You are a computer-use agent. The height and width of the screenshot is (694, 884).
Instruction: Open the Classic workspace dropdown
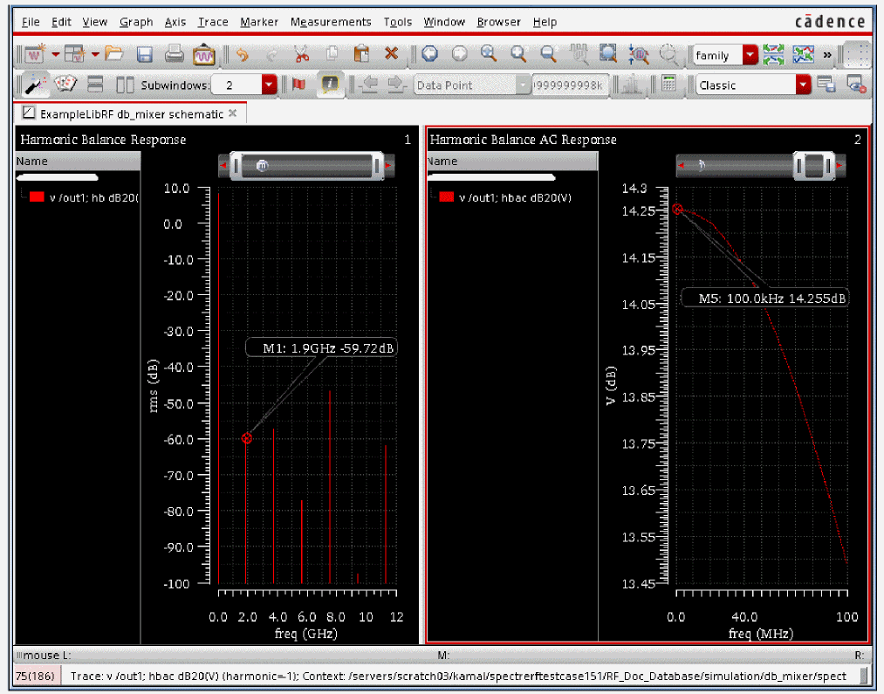[803, 85]
